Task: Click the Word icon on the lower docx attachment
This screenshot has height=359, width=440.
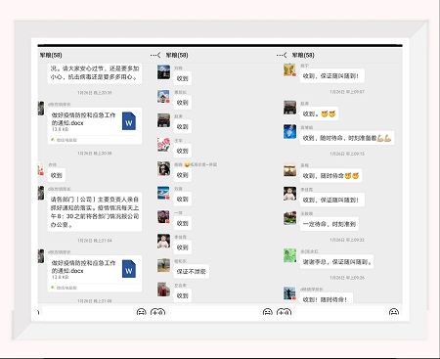Action: 129,269
